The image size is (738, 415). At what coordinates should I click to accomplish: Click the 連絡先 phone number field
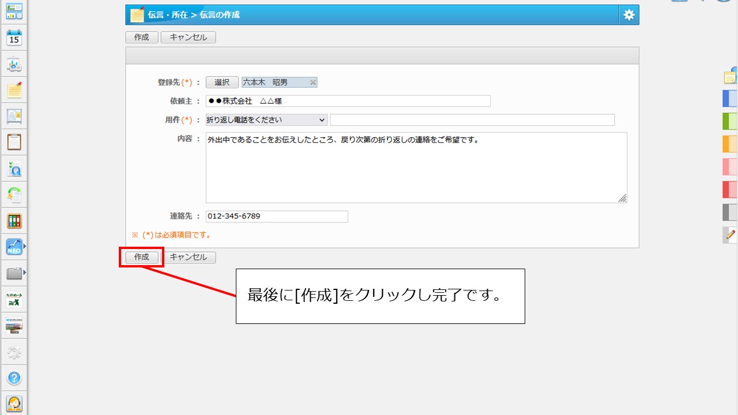click(277, 216)
